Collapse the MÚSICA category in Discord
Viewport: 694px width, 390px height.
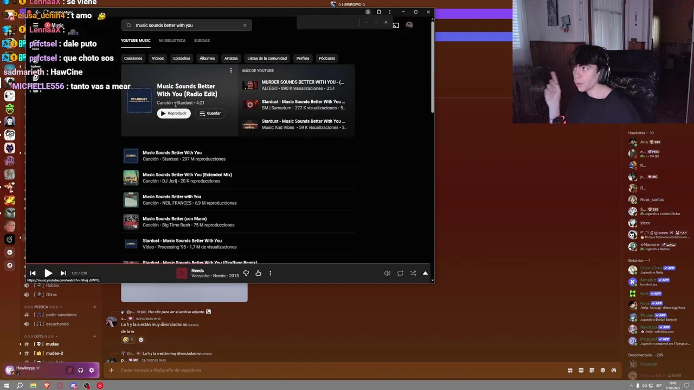click(43, 307)
